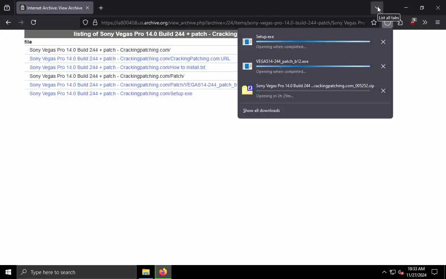Image resolution: width=446 pixels, height=279 pixels.
Task: Restore down the Firefox window
Action: coord(422,8)
